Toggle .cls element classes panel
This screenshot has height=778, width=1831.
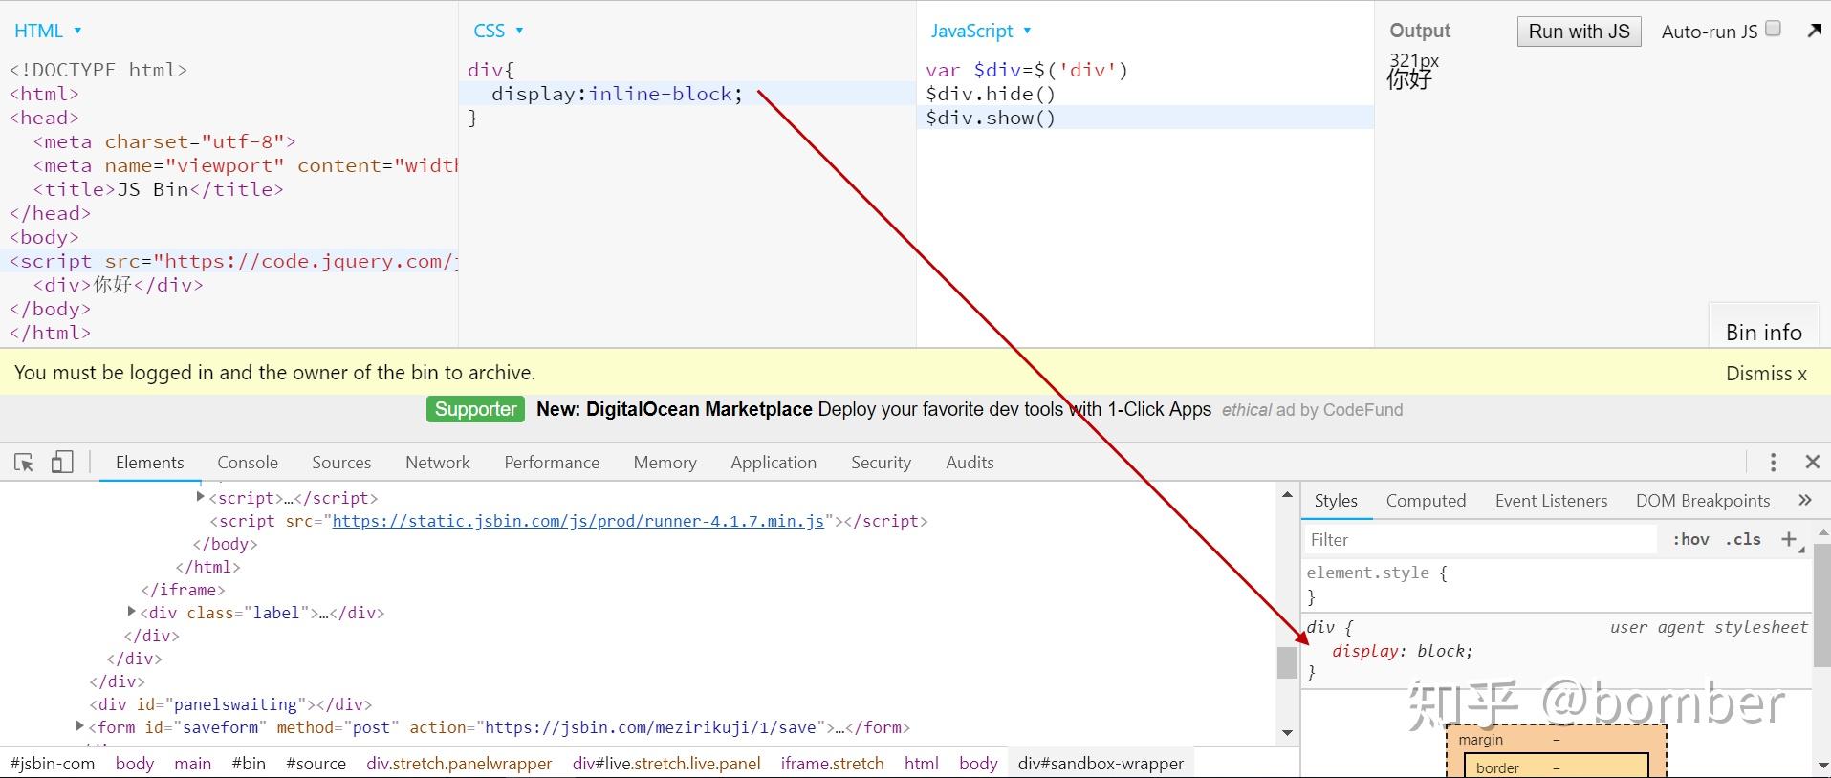[1743, 539]
